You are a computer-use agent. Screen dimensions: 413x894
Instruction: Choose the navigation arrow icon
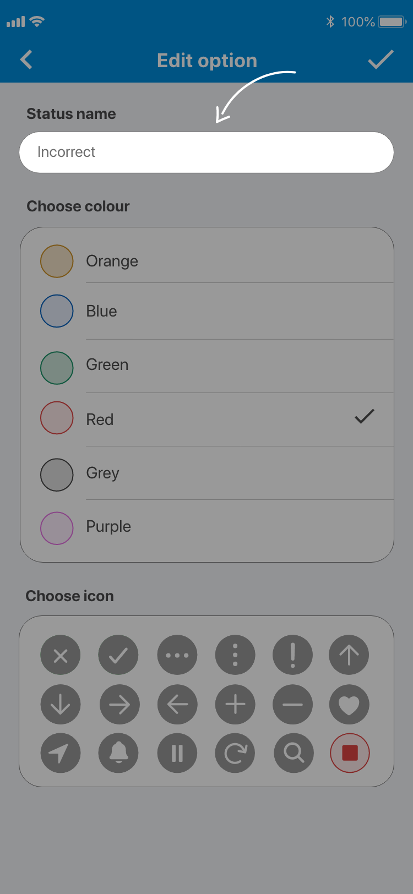(x=61, y=753)
